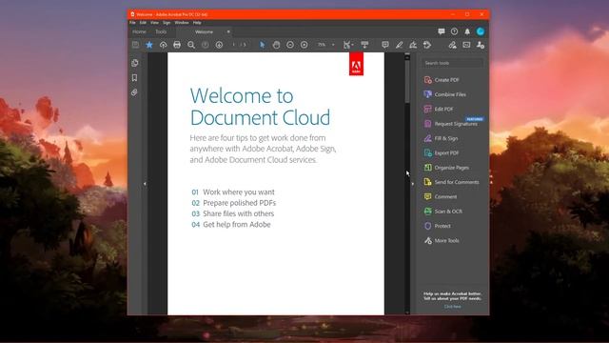
Task: Open the zoom level dropdown
Action: [333, 45]
